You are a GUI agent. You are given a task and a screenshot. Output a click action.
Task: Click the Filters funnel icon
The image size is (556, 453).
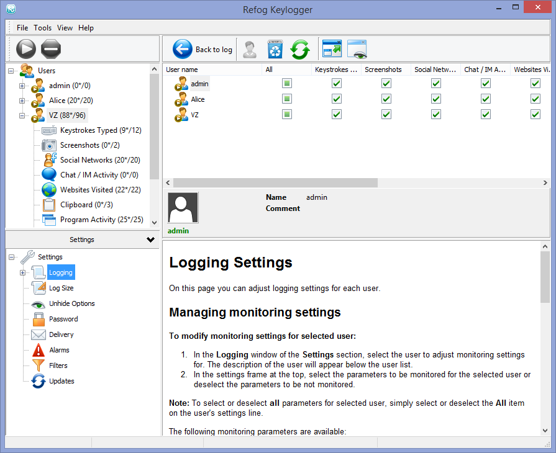pyautogui.click(x=39, y=365)
